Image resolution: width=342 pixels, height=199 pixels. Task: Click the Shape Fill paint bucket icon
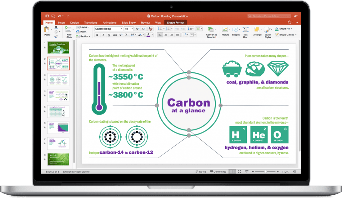coord(276,28)
